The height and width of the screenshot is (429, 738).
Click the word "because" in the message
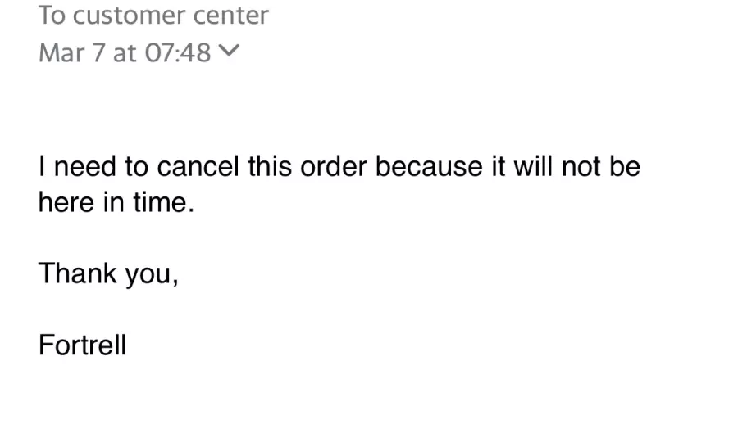coord(429,166)
